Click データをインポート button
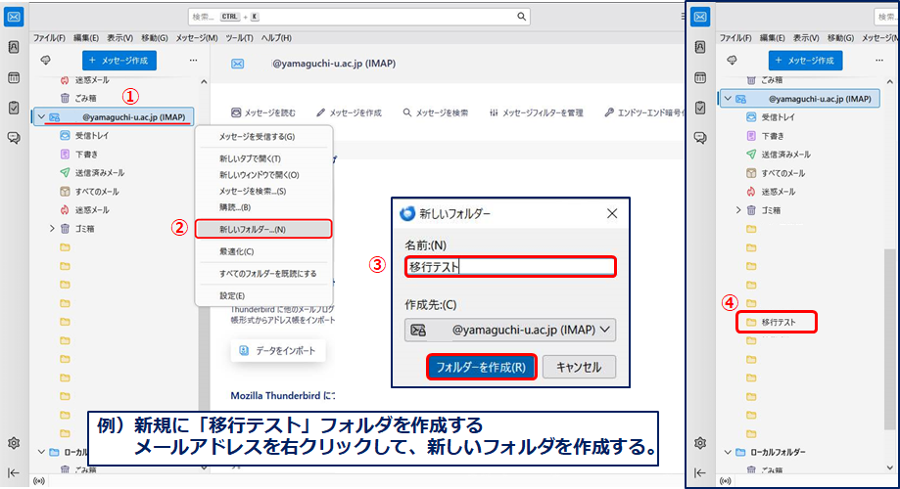Screen dimensions: 900x489 point(278,351)
